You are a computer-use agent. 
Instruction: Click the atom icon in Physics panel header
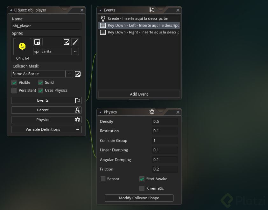click(x=152, y=112)
